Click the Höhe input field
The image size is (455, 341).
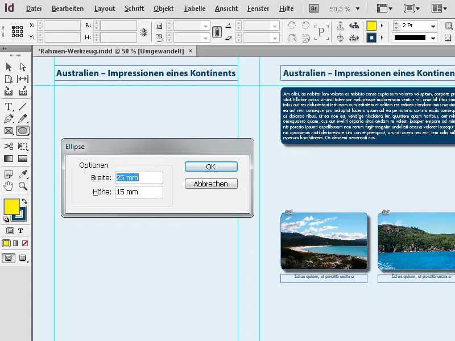tap(139, 192)
